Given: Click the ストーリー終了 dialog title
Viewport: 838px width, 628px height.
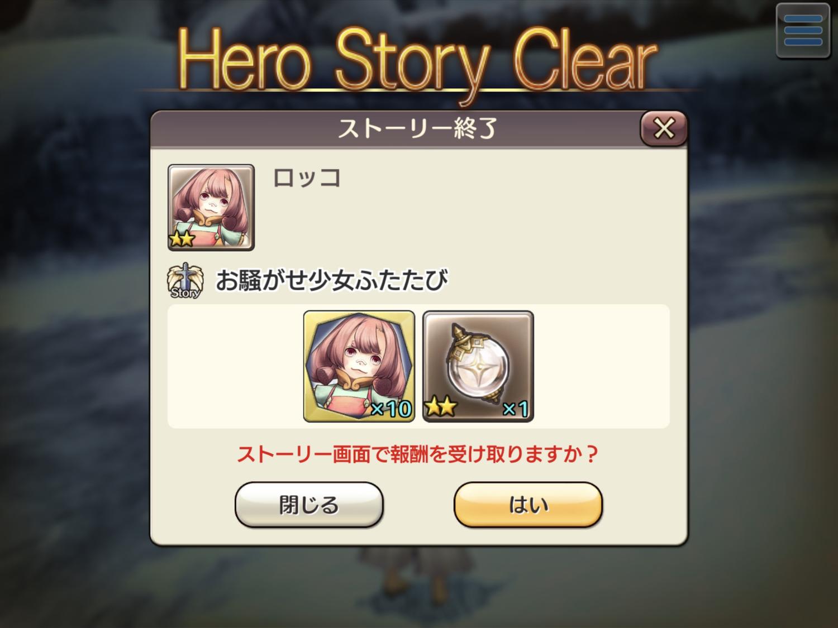Looking at the screenshot, I should [x=417, y=129].
